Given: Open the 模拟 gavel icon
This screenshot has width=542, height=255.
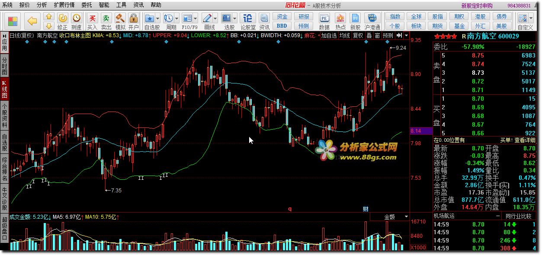Looking at the screenshot, I should pos(120,18).
